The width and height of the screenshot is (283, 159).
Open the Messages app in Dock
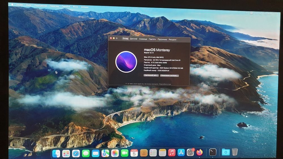point(86,154)
